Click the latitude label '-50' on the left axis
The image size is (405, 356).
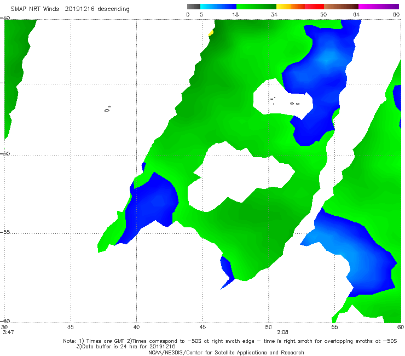5,153
